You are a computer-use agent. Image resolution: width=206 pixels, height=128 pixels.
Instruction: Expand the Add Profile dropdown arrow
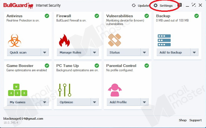pyautogui.click(x=144, y=102)
